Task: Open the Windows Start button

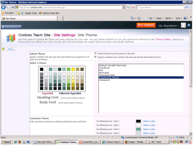Action: [x=6, y=142]
